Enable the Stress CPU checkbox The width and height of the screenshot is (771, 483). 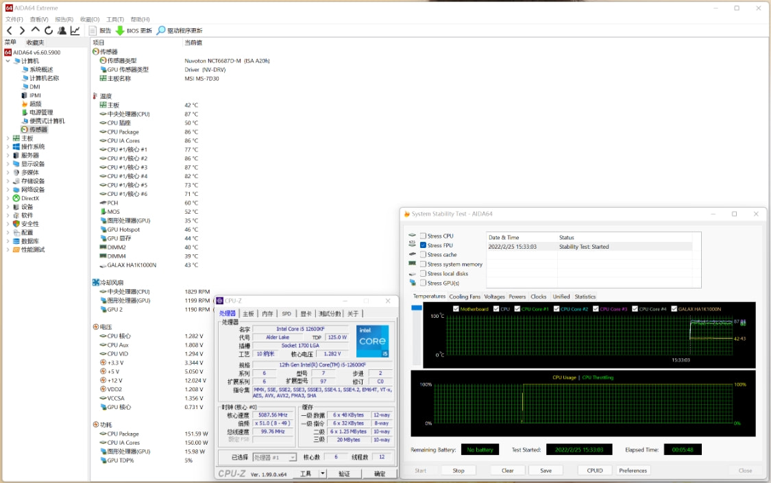click(423, 236)
